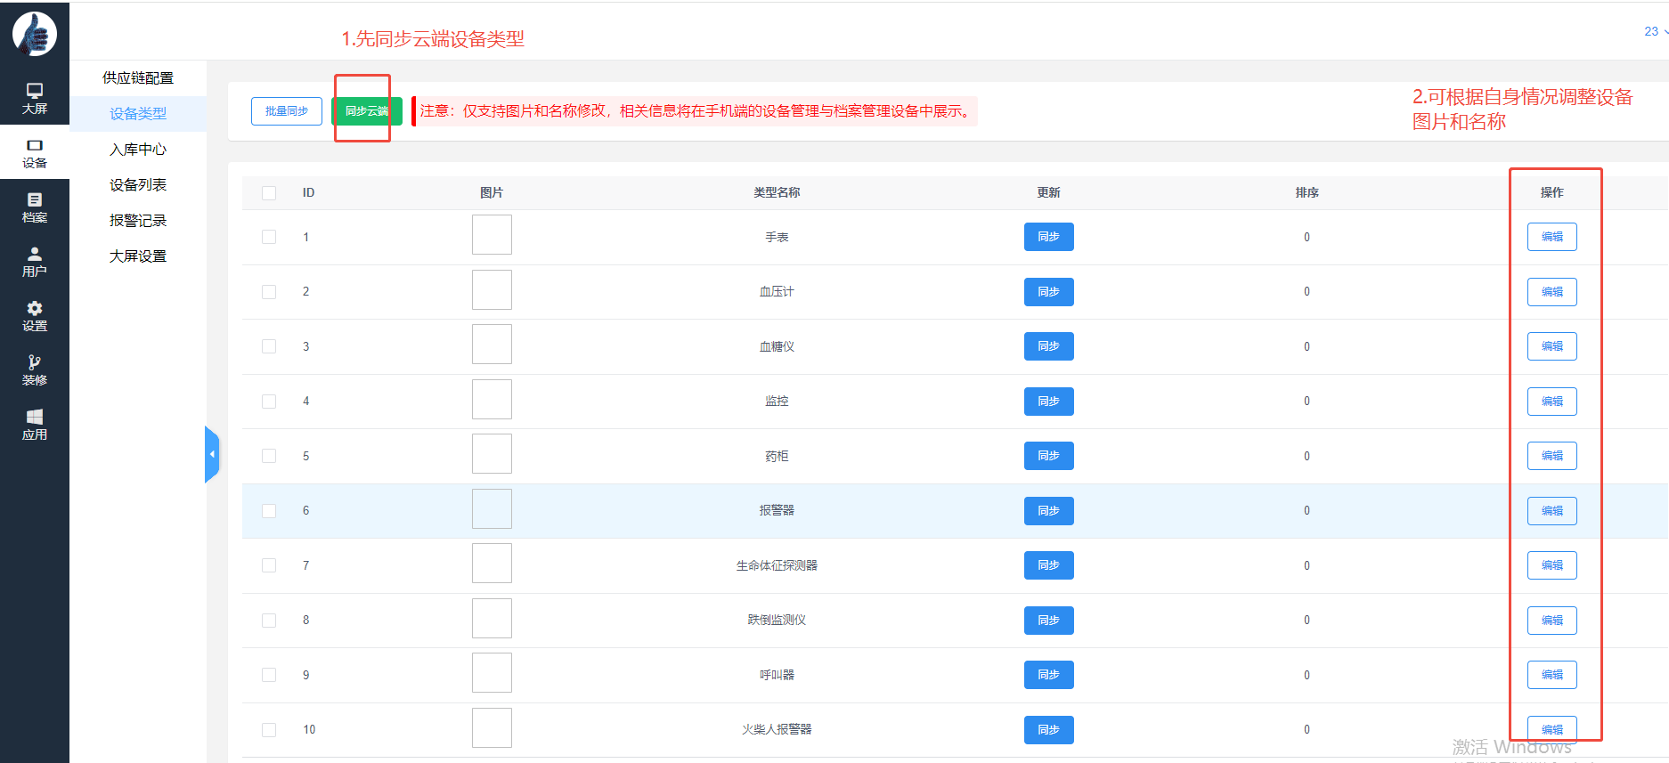Image resolution: width=1669 pixels, height=763 pixels.
Task: Open the 报警记录 menu item
Action: [138, 220]
